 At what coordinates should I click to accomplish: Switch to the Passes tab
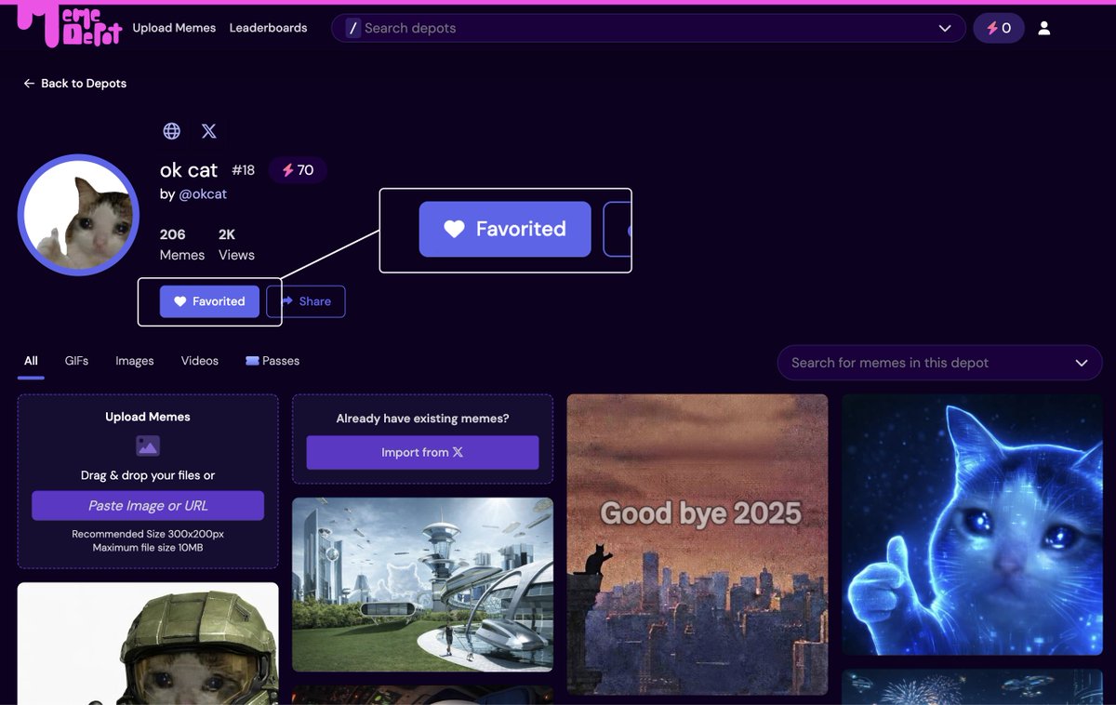click(272, 361)
